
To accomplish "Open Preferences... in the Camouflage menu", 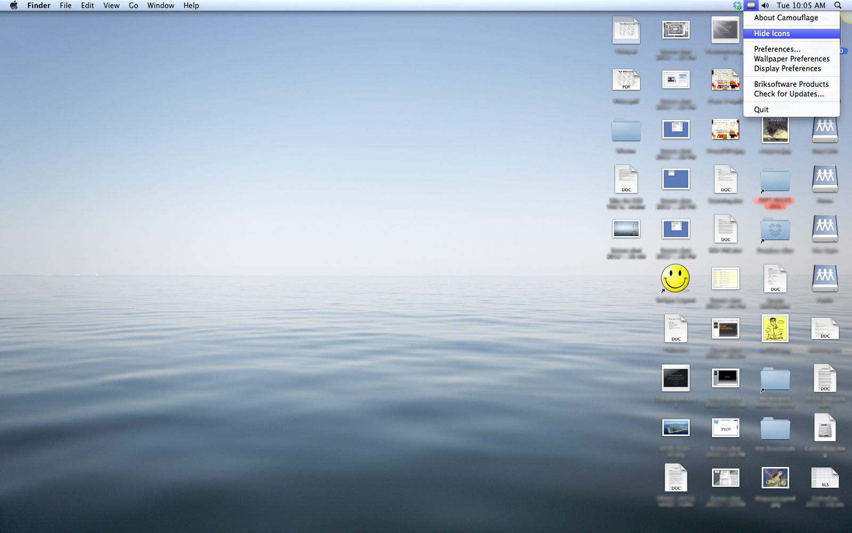I will click(x=776, y=49).
